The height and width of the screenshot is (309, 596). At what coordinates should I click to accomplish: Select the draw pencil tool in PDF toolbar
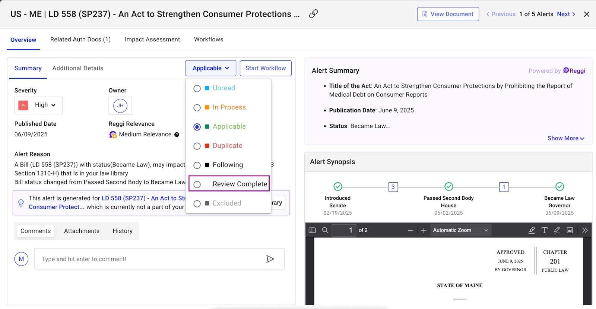[x=557, y=230]
